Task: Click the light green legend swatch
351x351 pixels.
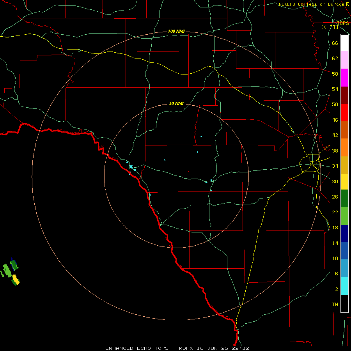Action: (344, 216)
